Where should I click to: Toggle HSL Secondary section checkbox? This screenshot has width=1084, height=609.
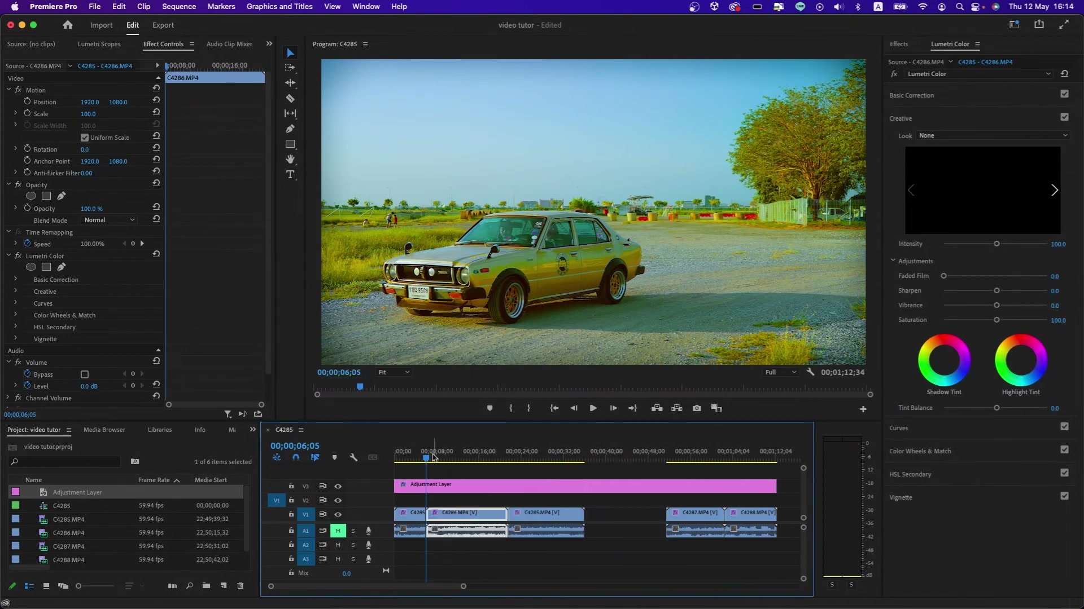[x=1064, y=473]
